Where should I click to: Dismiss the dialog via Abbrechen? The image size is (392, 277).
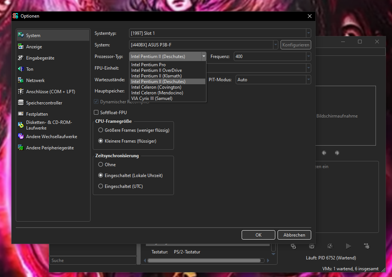294,235
